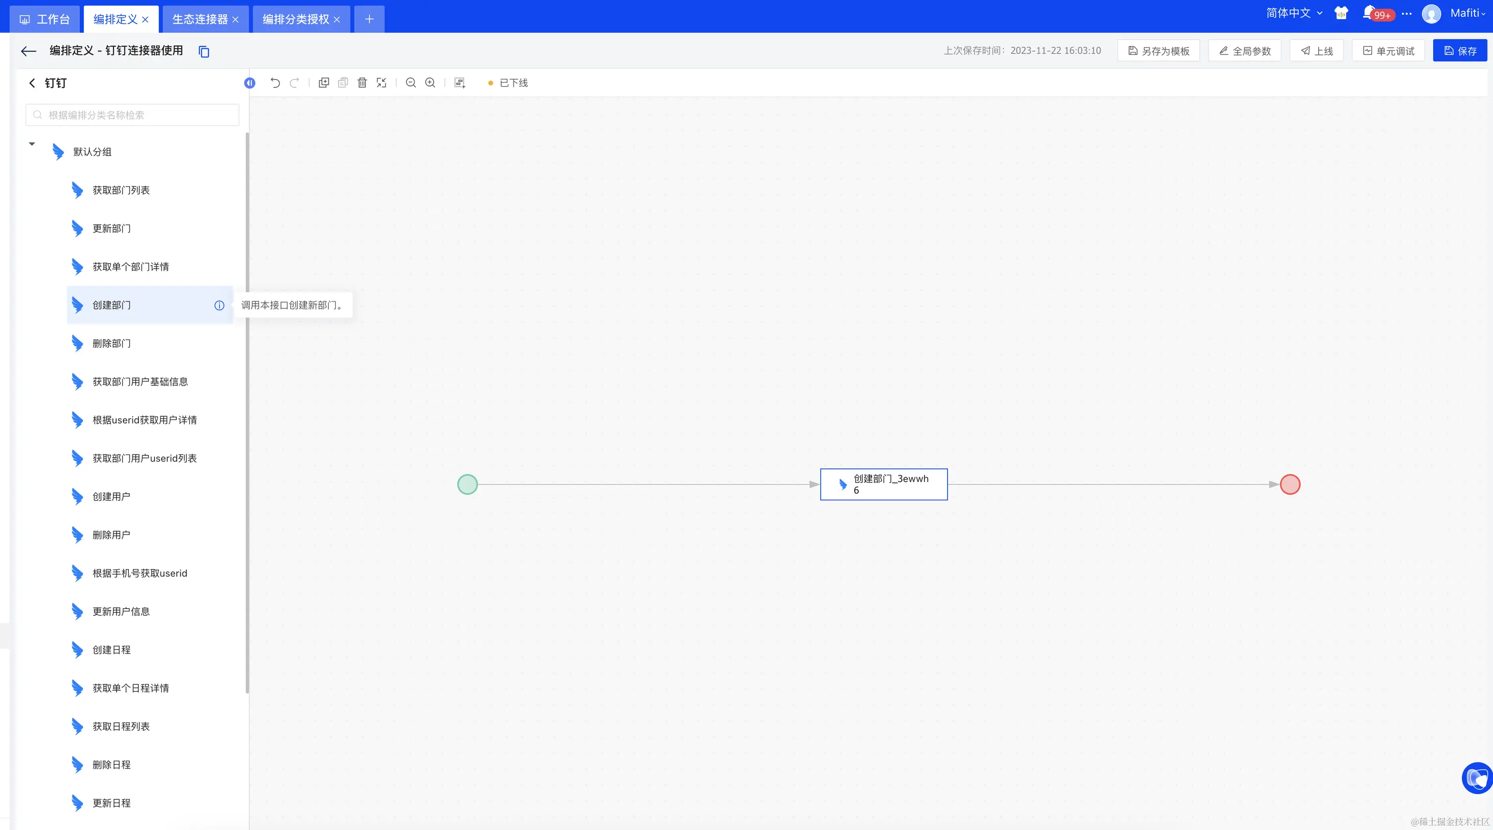Image resolution: width=1493 pixels, height=830 pixels.
Task: Click the 默认分组 group label
Action: [x=92, y=152]
